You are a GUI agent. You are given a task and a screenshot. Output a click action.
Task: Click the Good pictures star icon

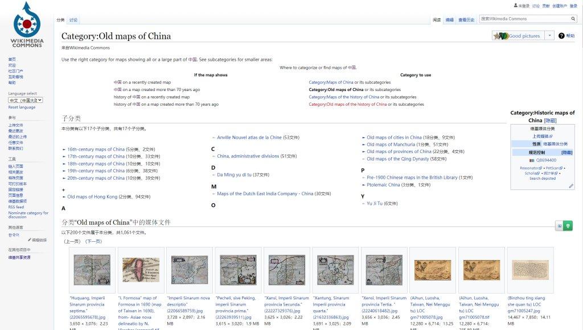[x=496, y=36]
